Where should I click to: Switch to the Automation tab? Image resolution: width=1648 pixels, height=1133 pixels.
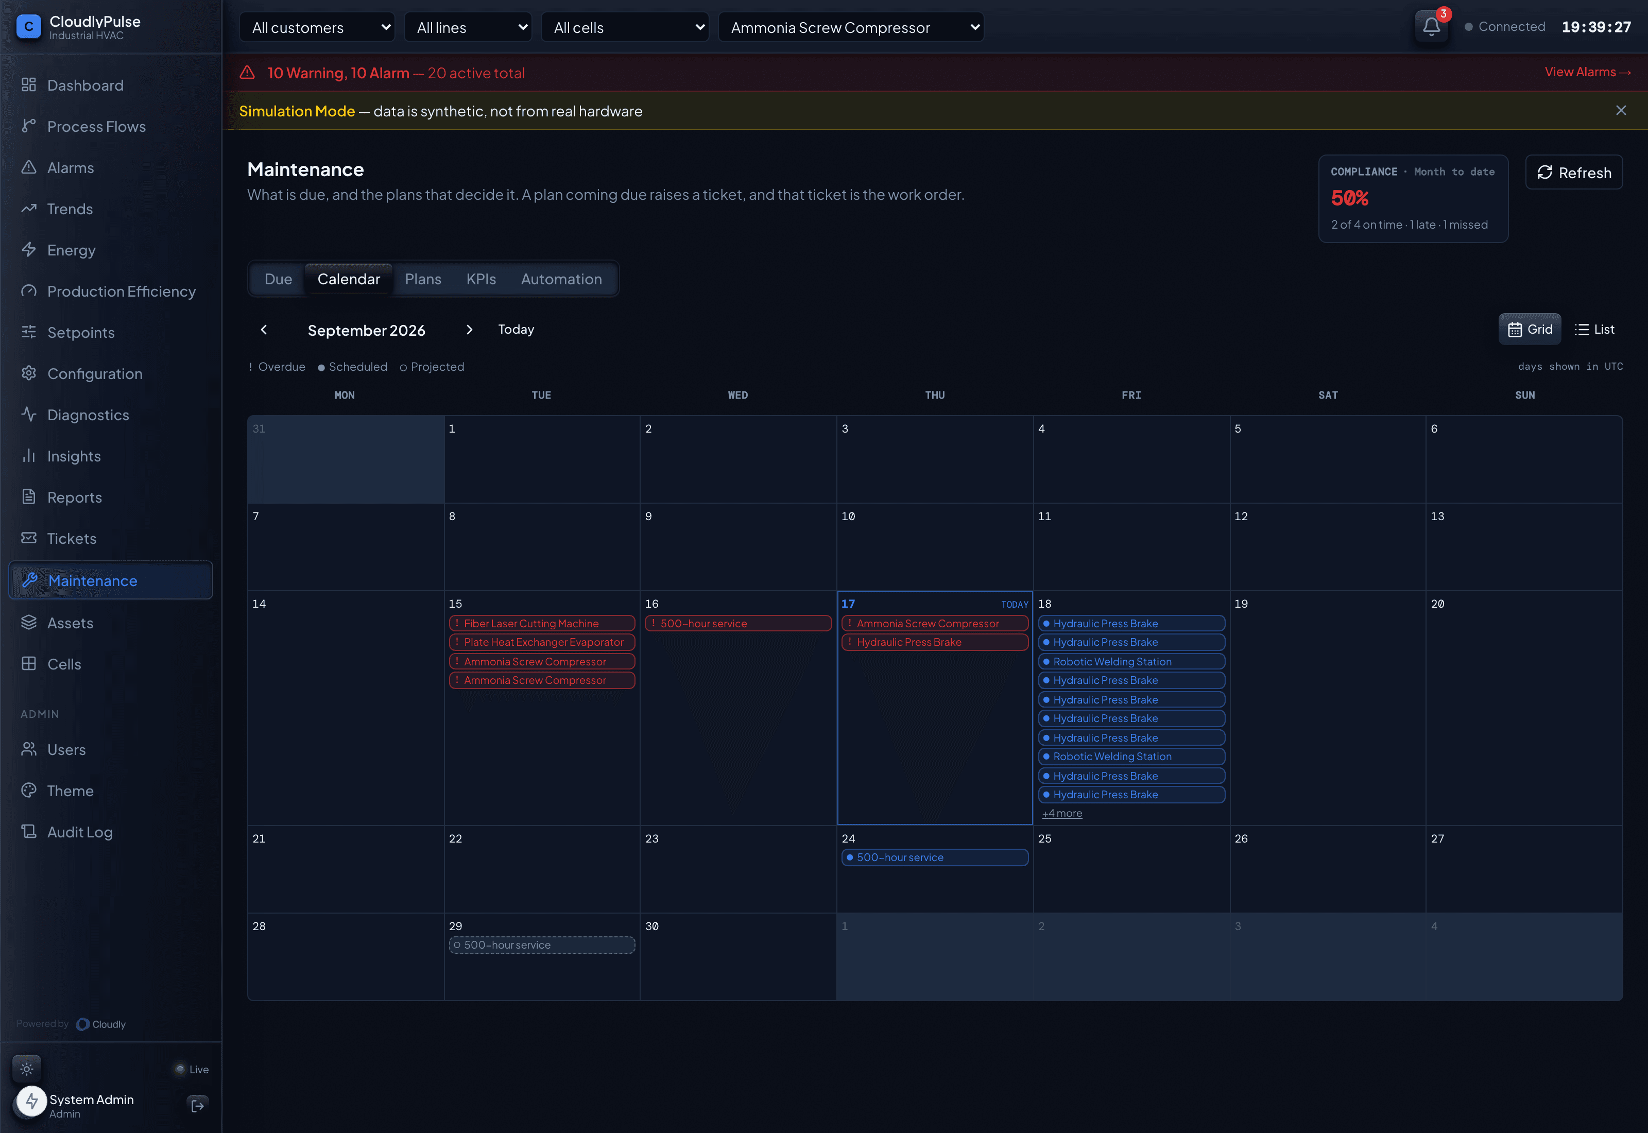click(561, 279)
